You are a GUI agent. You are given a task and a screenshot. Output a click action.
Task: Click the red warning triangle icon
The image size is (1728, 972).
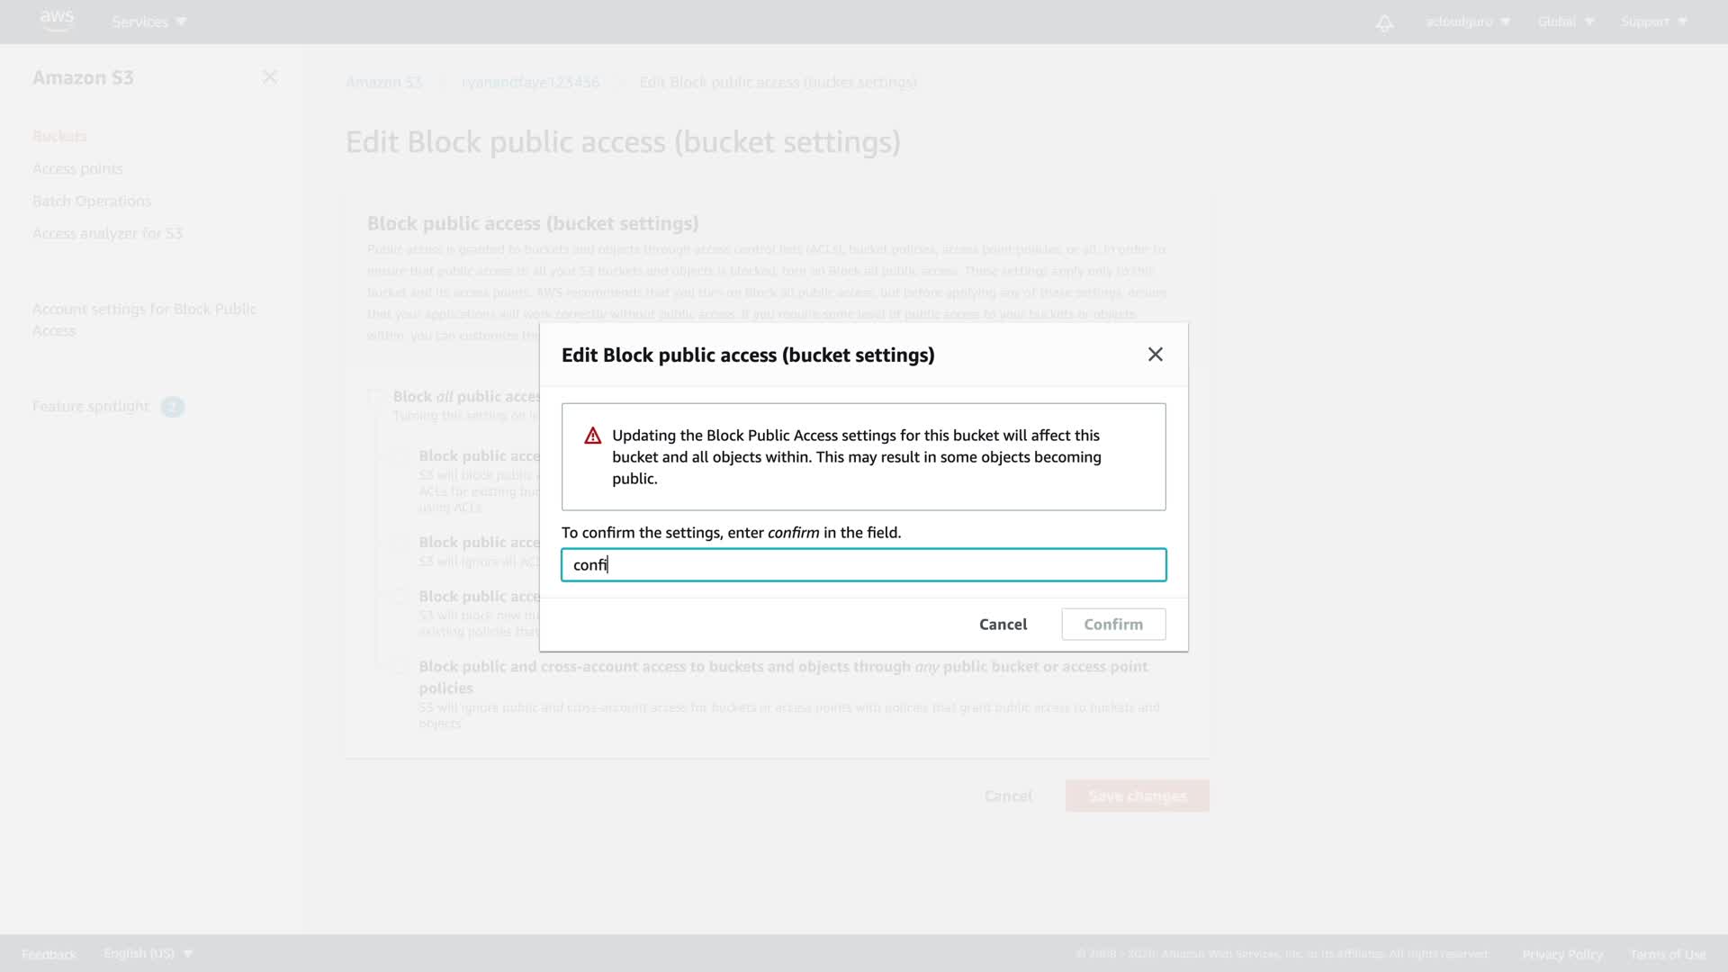pos(592,436)
